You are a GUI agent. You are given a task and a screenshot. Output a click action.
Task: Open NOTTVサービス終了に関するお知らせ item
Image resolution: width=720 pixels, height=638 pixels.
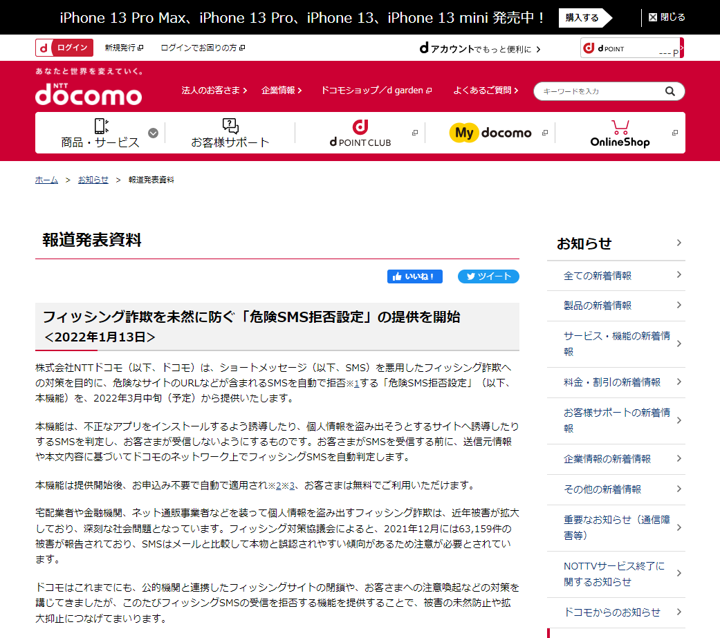pyautogui.click(x=616, y=574)
